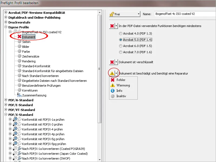Collapse the Eigene Profile group

pyautogui.click(x=6, y=27)
